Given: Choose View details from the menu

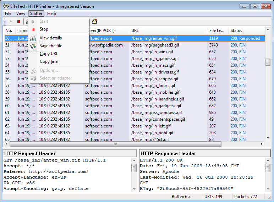Looking at the screenshot, I should [x=59, y=38].
